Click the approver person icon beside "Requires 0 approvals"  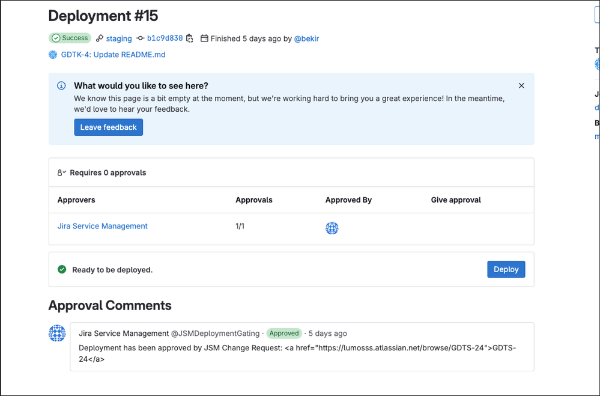coord(61,172)
